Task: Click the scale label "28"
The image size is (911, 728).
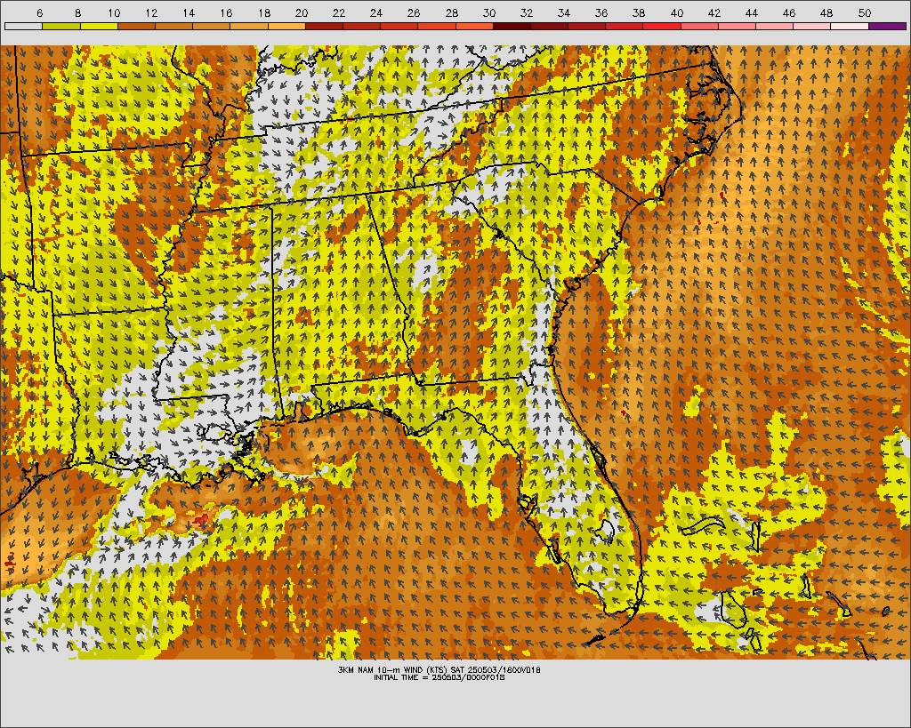Action: click(x=451, y=13)
